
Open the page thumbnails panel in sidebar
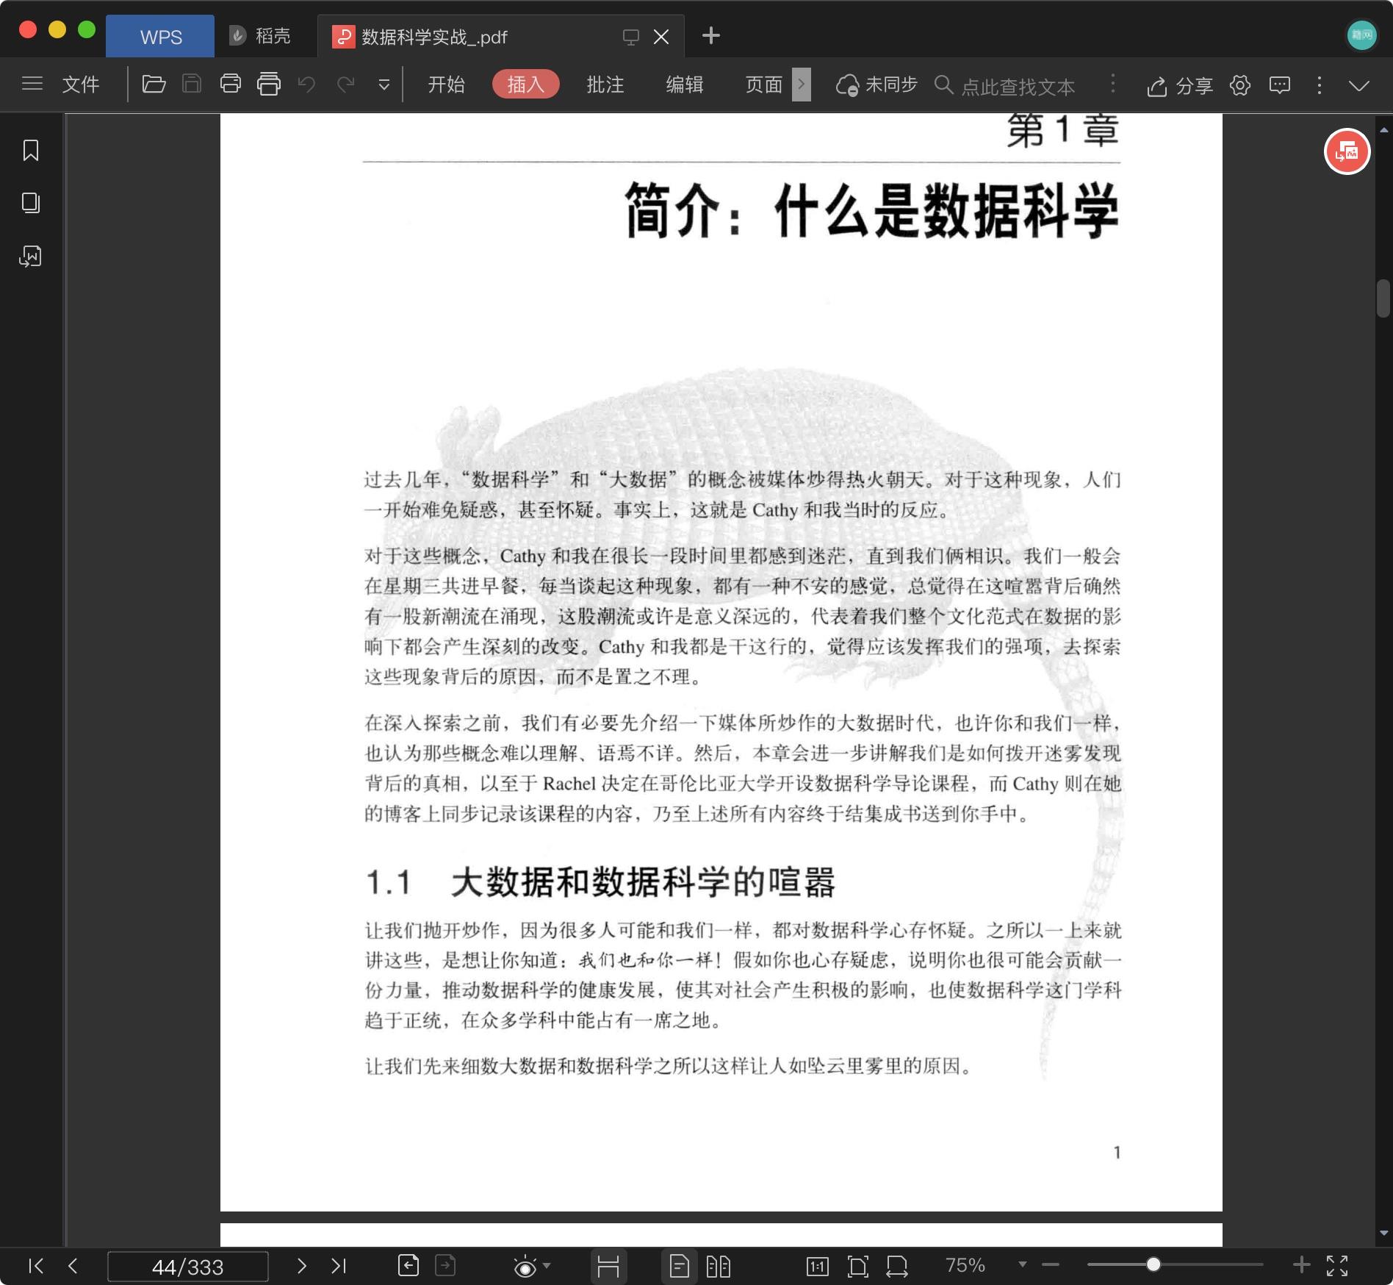[31, 203]
